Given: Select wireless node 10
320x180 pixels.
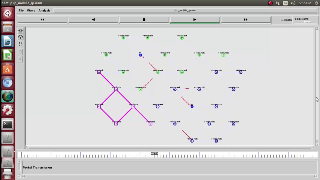Looking at the screenshot, I should tap(140, 89).
